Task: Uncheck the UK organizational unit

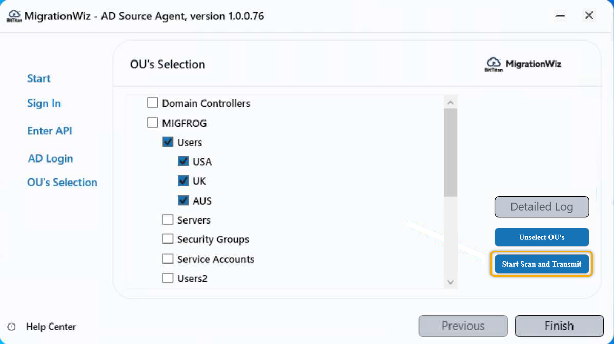Action: (183, 180)
